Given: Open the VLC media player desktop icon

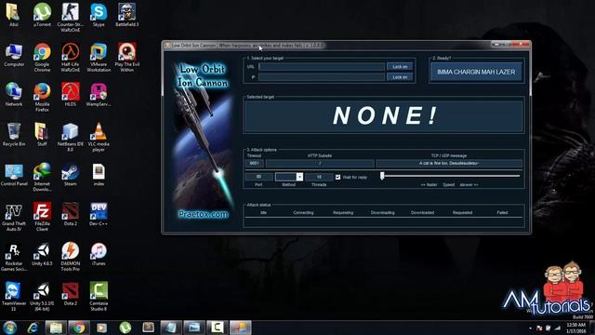Looking at the screenshot, I should 99,137.
